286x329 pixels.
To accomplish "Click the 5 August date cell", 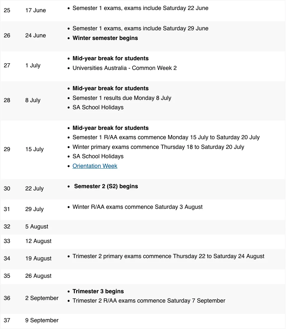I will tap(37, 227).
